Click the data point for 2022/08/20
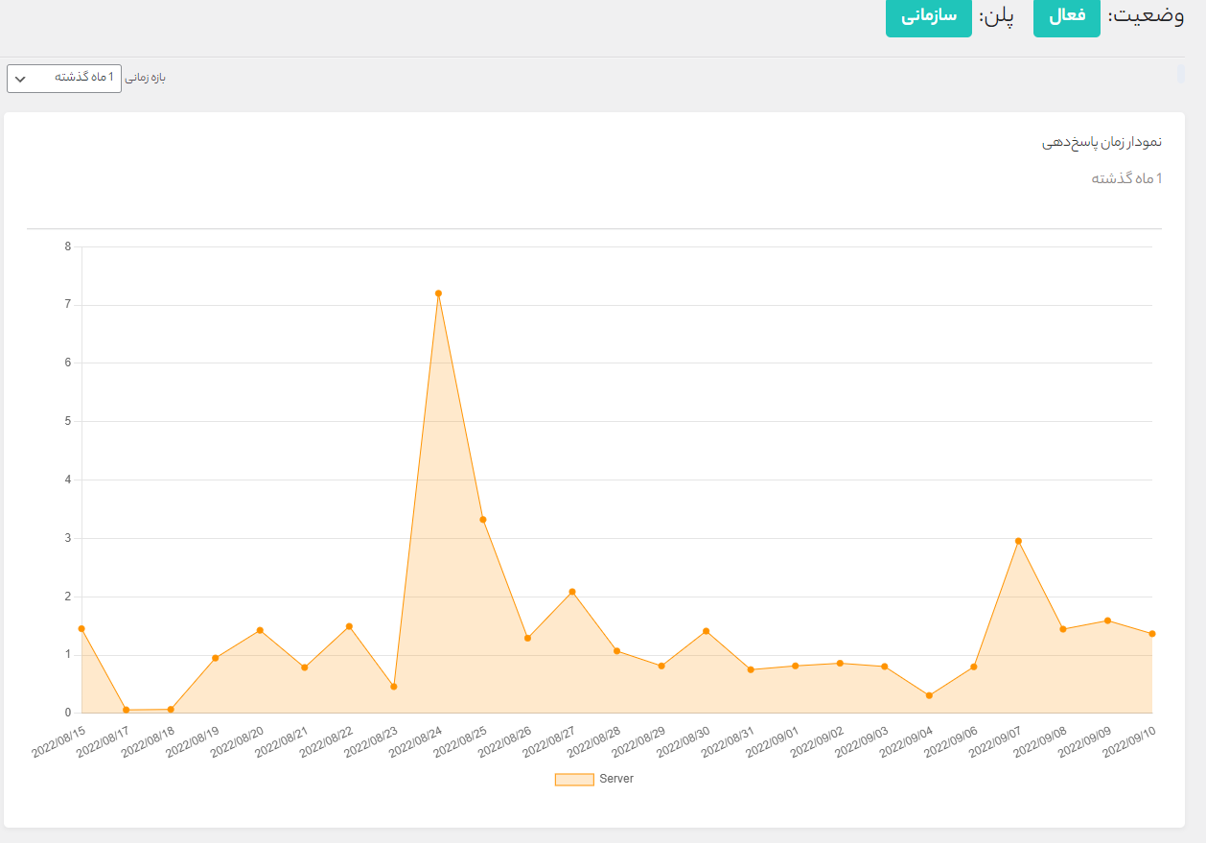The height and width of the screenshot is (843, 1206). click(x=260, y=630)
